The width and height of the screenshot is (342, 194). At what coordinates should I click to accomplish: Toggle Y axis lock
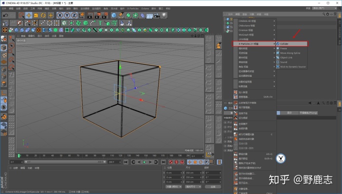pyautogui.click(x=67, y=15)
